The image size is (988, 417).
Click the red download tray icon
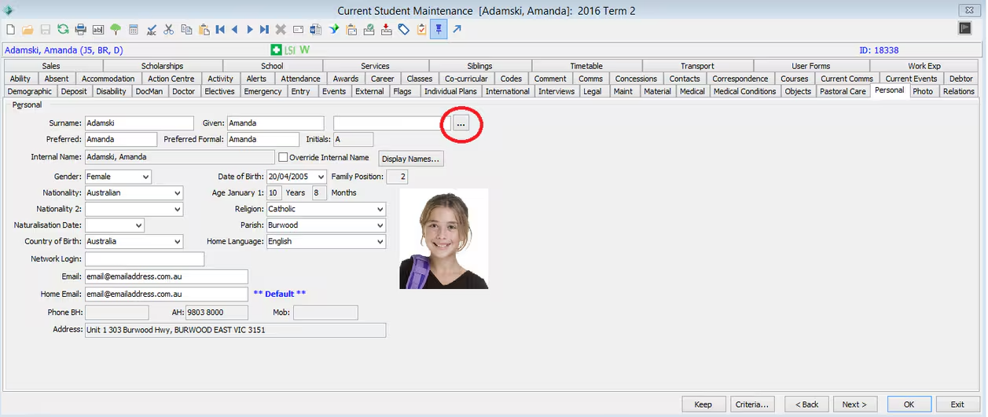386,30
